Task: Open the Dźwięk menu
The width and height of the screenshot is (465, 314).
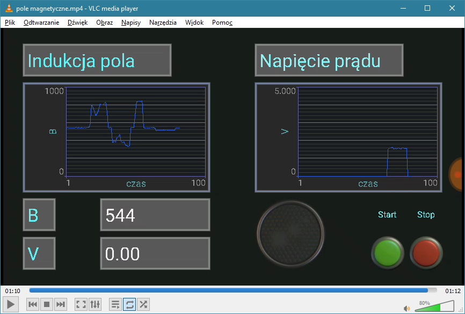Action: click(x=77, y=23)
